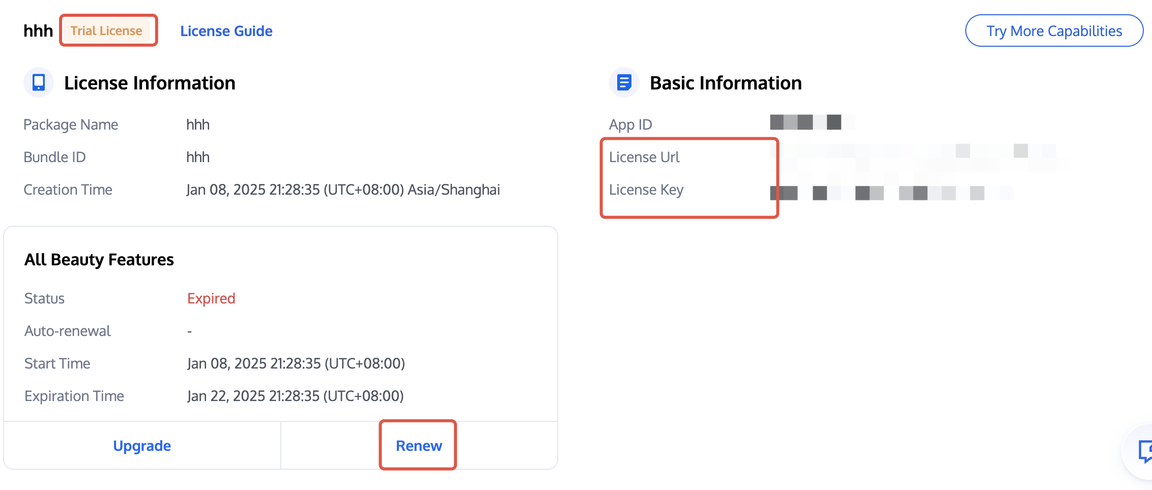
Task: Click Upgrade for All Beauty Features
Action: point(142,446)
